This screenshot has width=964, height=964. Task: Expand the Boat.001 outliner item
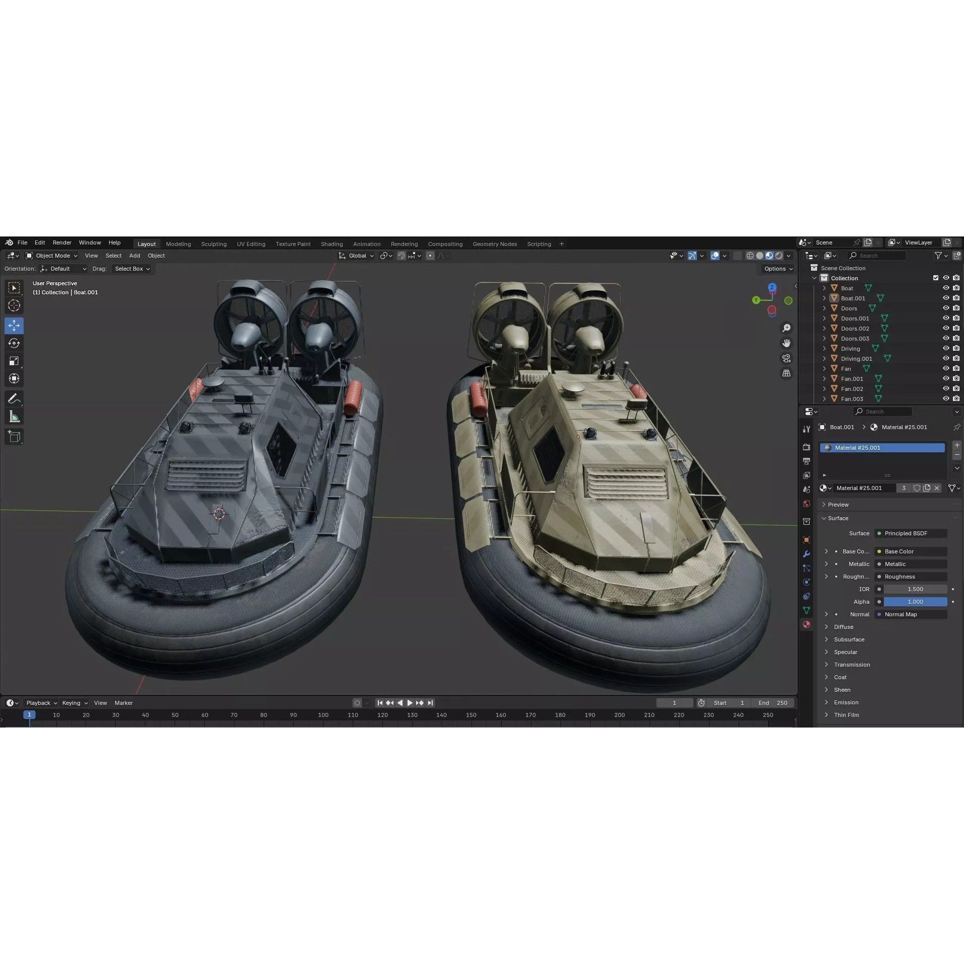click(x=824, y=298)
